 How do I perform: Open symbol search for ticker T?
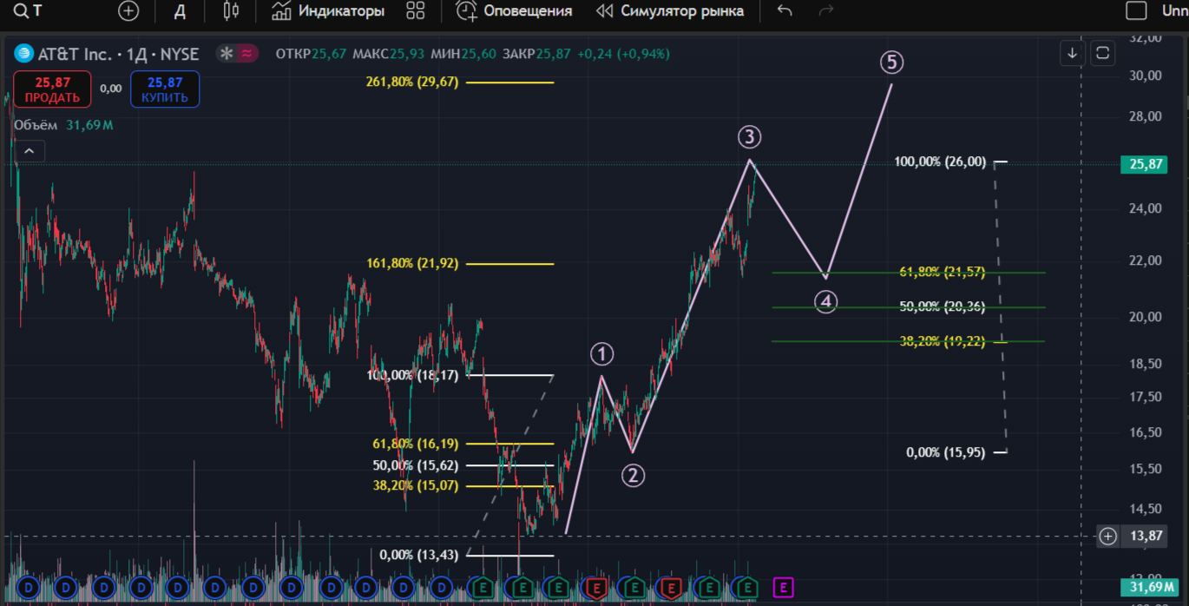pyautogui.click(x=28, y=11)
